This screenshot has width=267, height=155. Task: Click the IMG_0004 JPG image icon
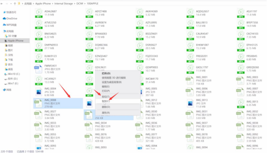coord(38,91)
